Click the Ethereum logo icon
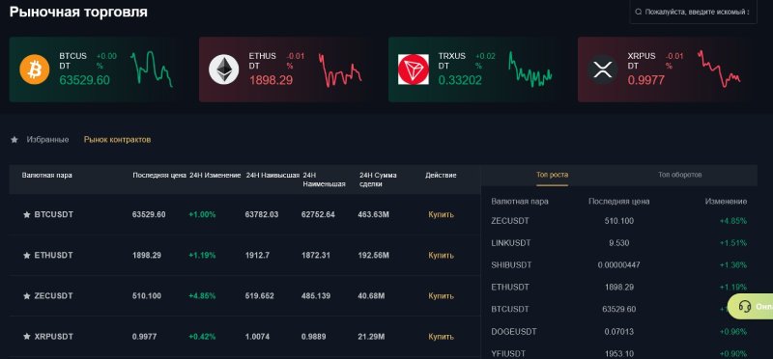Screen dimensions: 773x359 coord(224,69)
